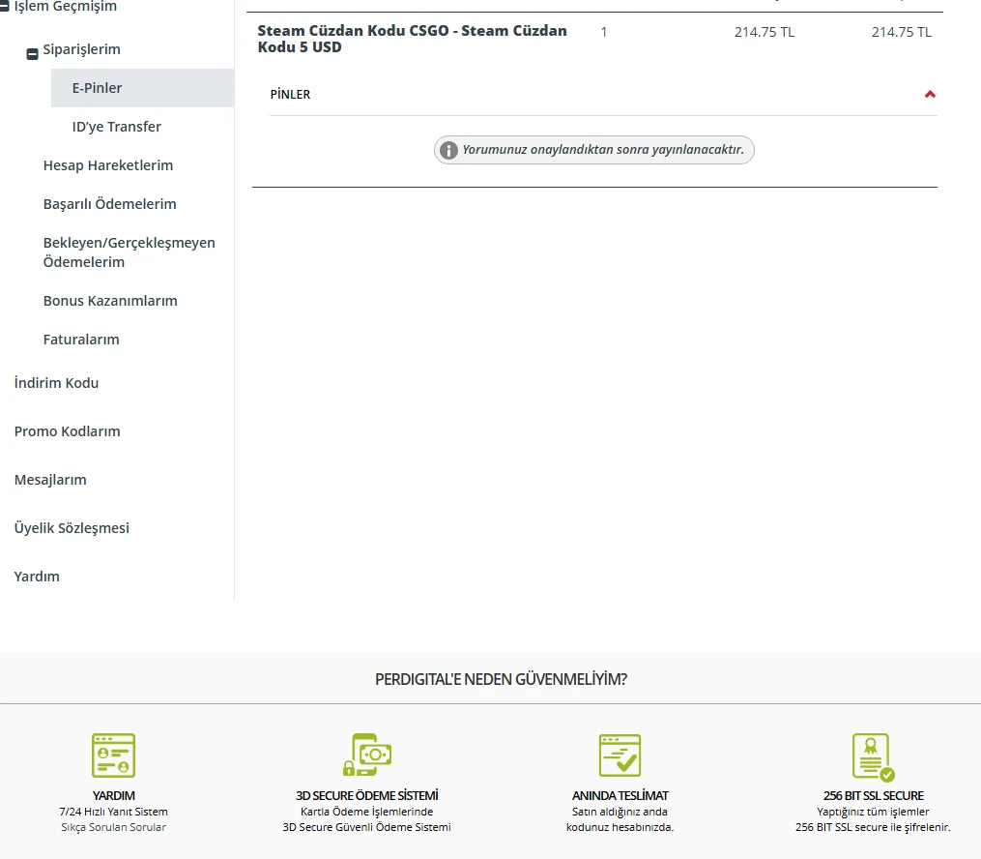Click 3D SECURE ÖDEME SİSTEMİ heading
Image resolution: width=981 pixels, height=859 pixels.
click(366, 796)
